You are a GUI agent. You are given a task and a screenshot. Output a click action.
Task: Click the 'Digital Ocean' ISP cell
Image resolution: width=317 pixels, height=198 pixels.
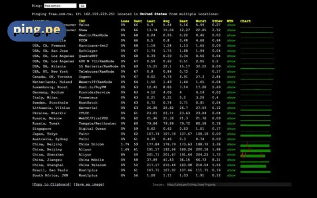(92, 128)
